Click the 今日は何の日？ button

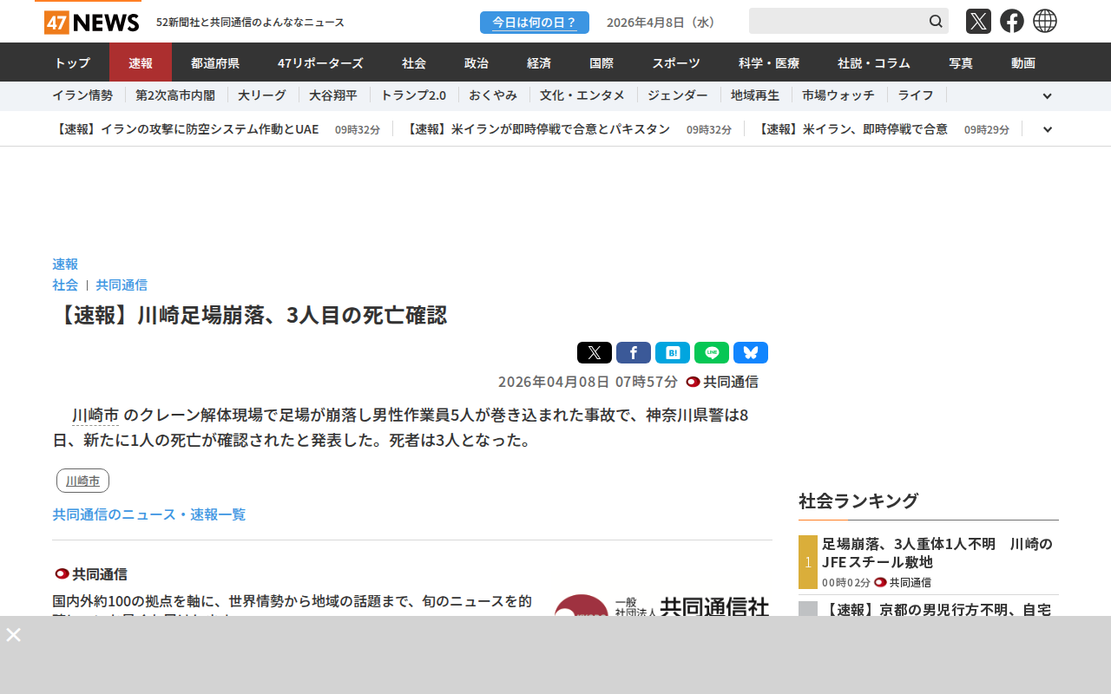coord(535,23)
